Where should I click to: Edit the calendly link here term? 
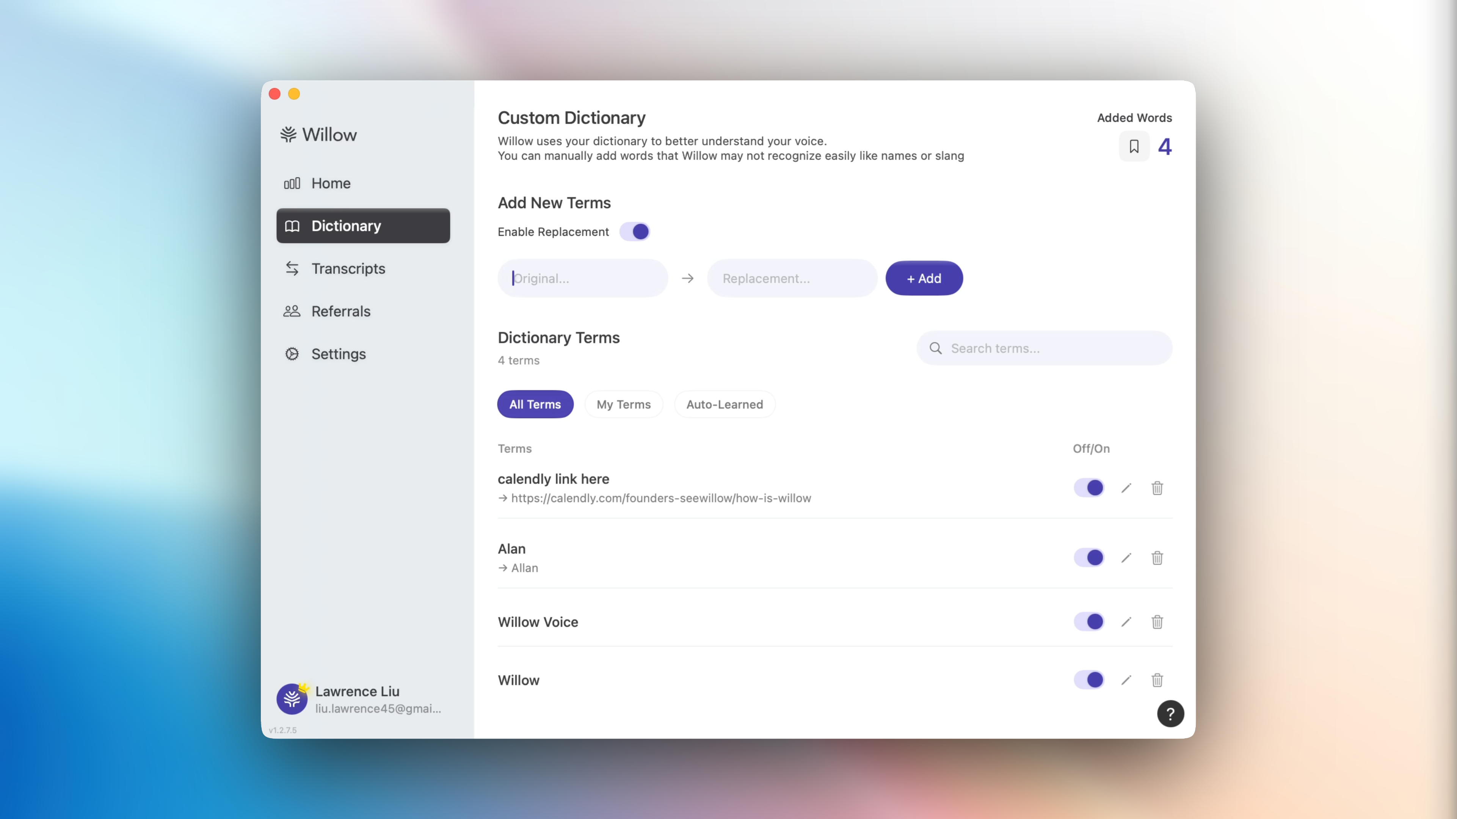click(1126, 488)
